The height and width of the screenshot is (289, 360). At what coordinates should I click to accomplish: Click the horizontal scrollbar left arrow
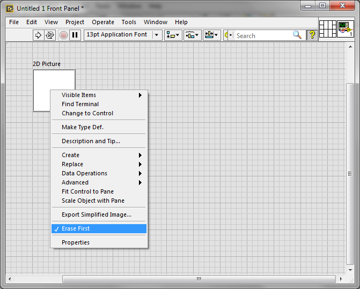point(10,279)
